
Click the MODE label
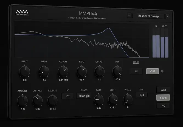tap(136, 62)
